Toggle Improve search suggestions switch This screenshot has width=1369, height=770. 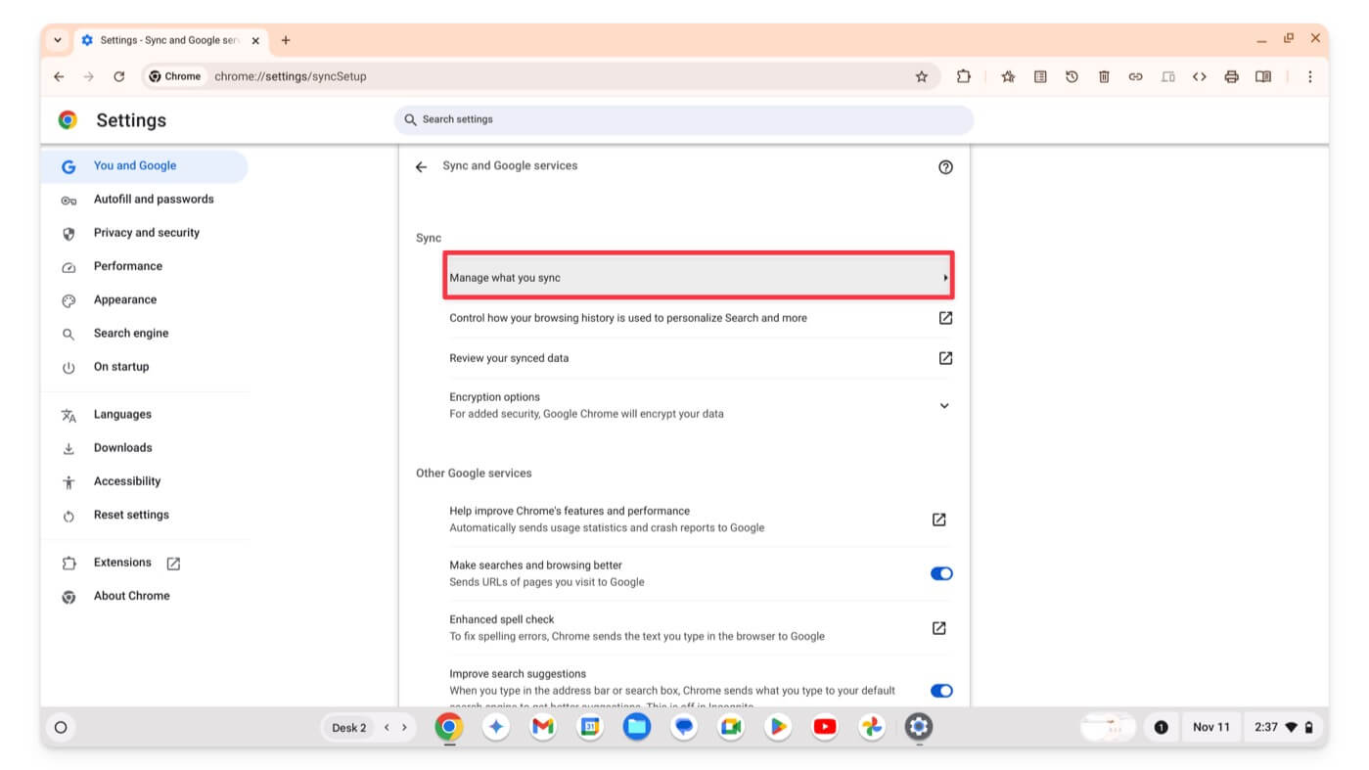tap(941, 691)
